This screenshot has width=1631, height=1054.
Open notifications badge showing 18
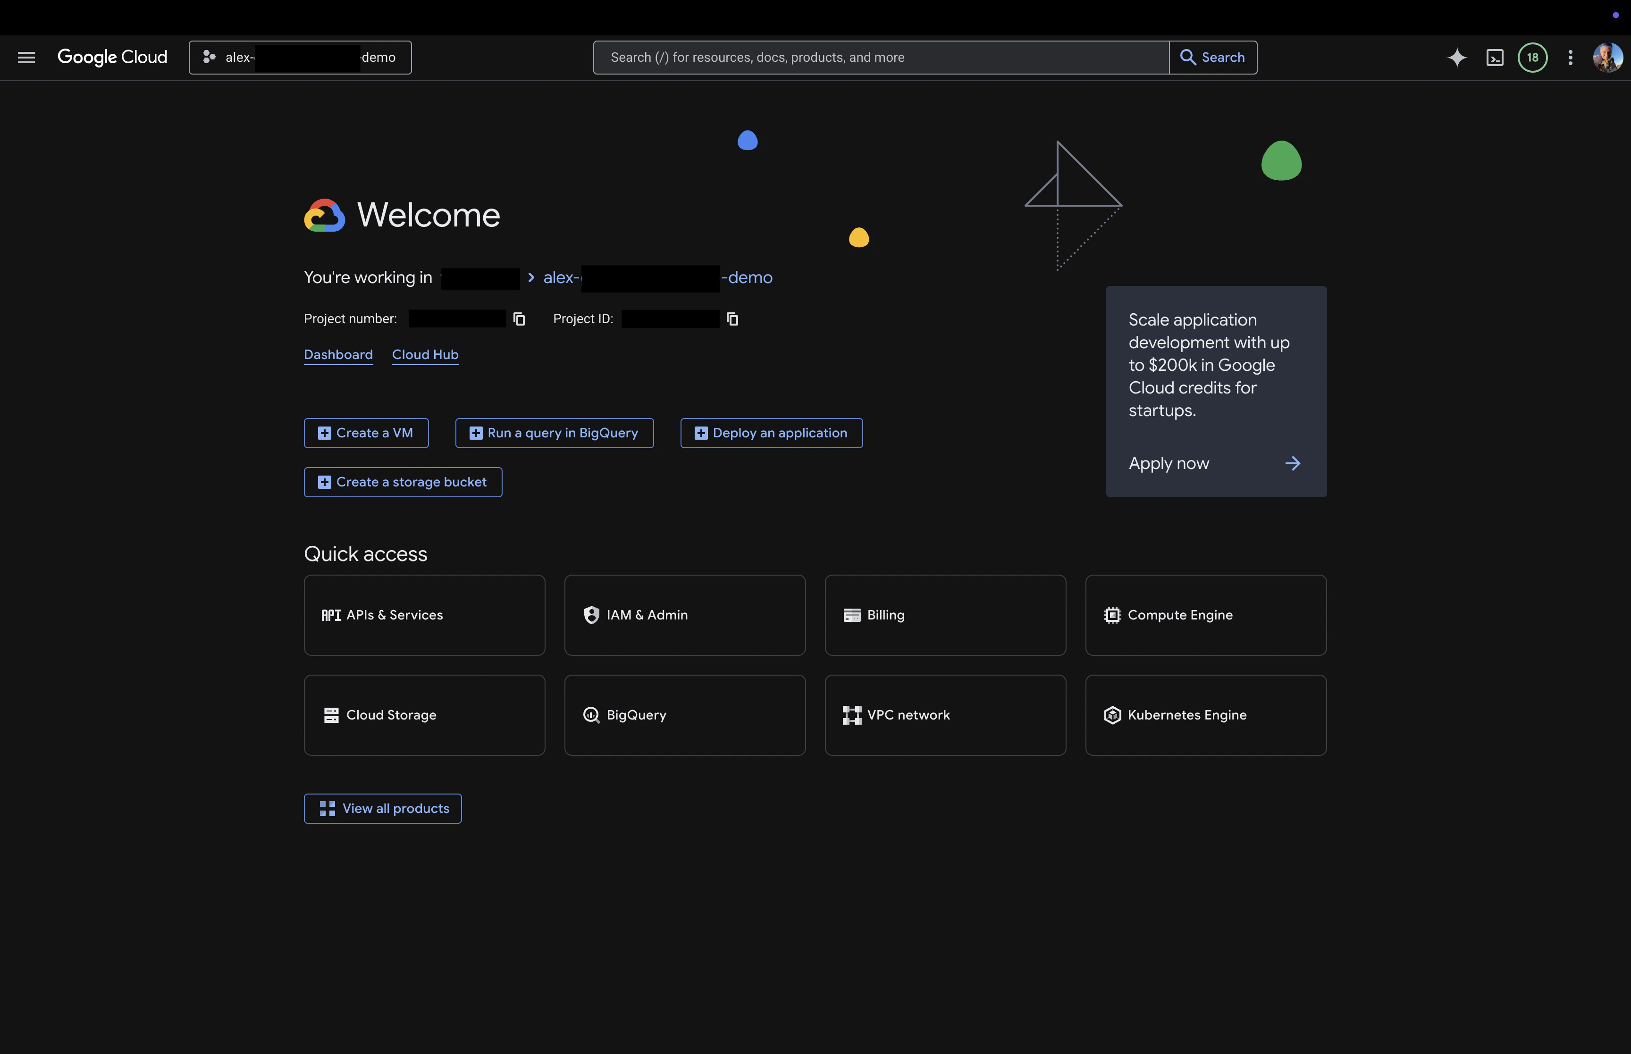tap(1532, 58)
